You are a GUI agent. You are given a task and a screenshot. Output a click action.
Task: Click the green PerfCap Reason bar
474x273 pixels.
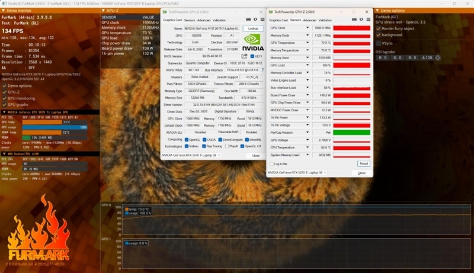[x=351, y=133]
